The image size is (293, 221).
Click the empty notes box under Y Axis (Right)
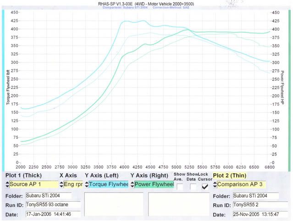(x=179, y=204)
